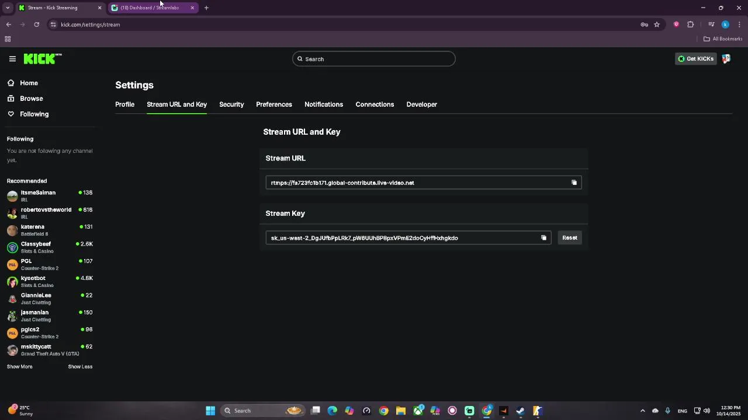
Task: Click the Home house icon in sidebar
Action: coord(11,83)
